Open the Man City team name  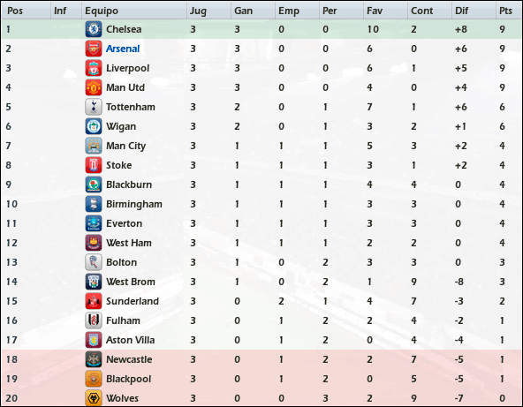pos(125,146)
